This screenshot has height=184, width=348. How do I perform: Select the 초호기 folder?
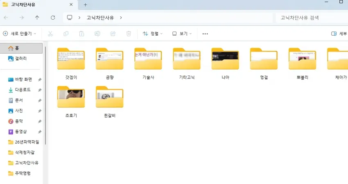point(71,102)
